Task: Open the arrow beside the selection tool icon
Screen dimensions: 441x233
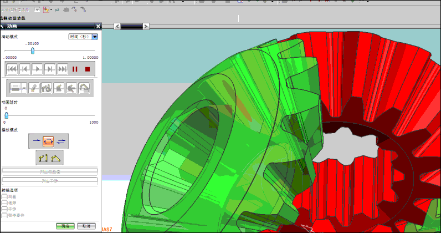Action: coord(51,10)
